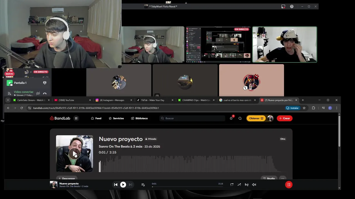Click the BandLab logo

tap(60, 118)
